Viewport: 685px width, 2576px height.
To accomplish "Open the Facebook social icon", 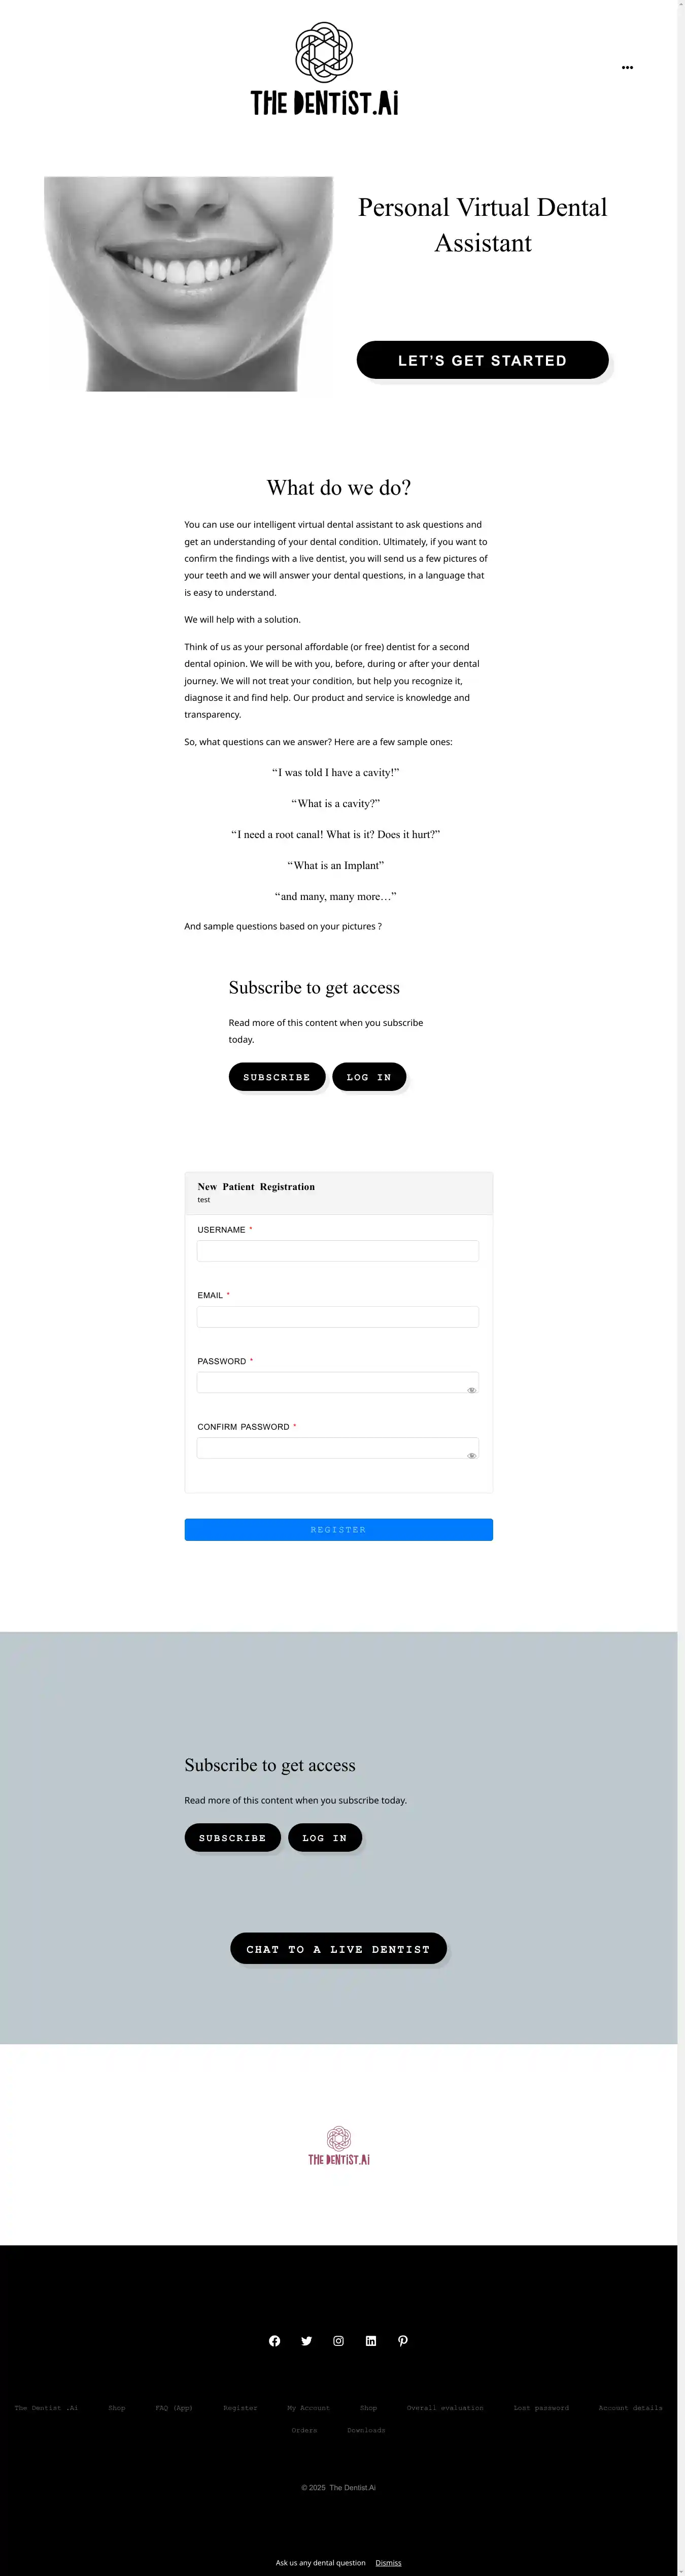I will 275,2341.
